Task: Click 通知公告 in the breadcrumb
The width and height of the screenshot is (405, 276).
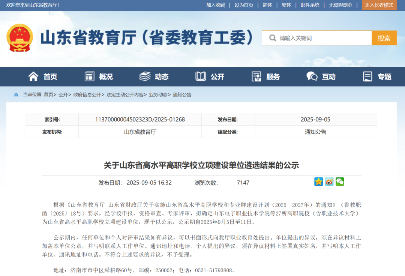Action: (x=182, y=95)
